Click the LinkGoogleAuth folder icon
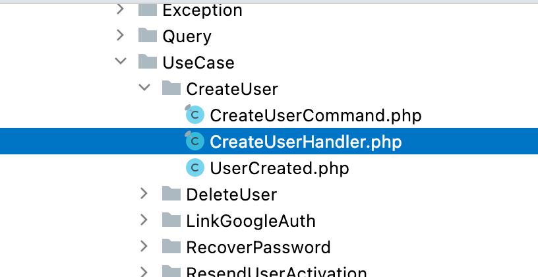The width and height of the screenshot is (538, 277). 171,220
